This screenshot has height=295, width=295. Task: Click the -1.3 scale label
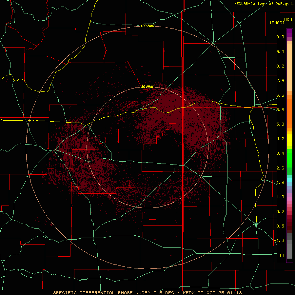pos(279,241)
